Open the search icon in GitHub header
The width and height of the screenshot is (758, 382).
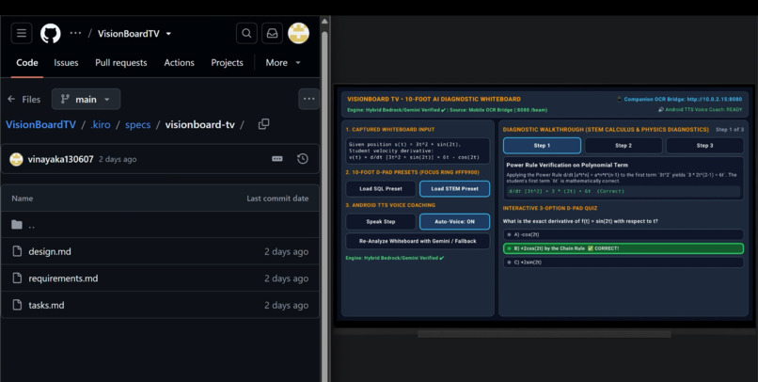pyautogui.click(x=246, y=33)
